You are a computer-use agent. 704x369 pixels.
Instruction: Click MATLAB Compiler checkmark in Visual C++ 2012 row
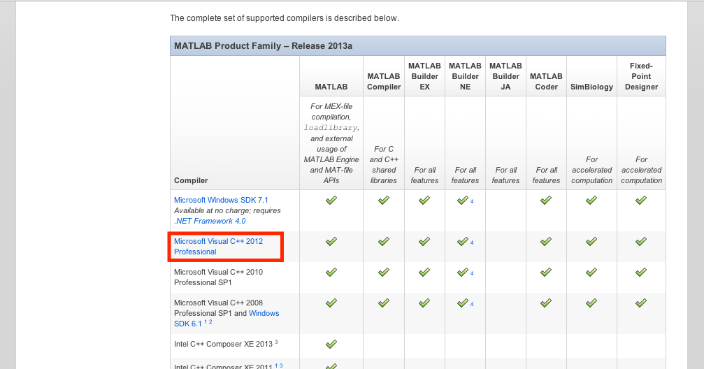click(383, 242)
